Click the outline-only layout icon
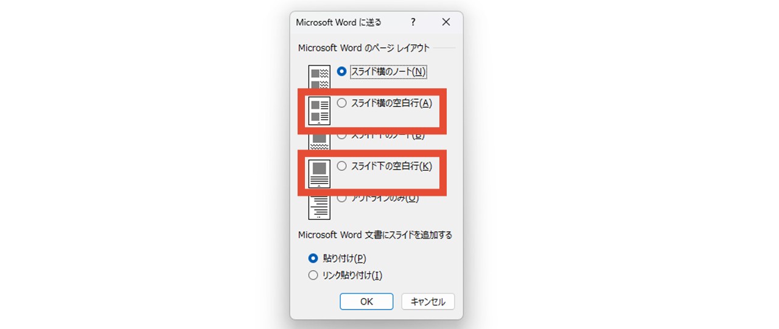779x329 pixels. [320, 207]
